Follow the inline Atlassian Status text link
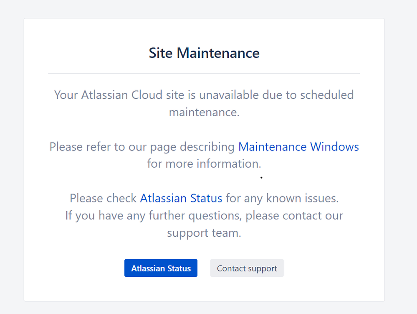 click(x=181, y=198)
